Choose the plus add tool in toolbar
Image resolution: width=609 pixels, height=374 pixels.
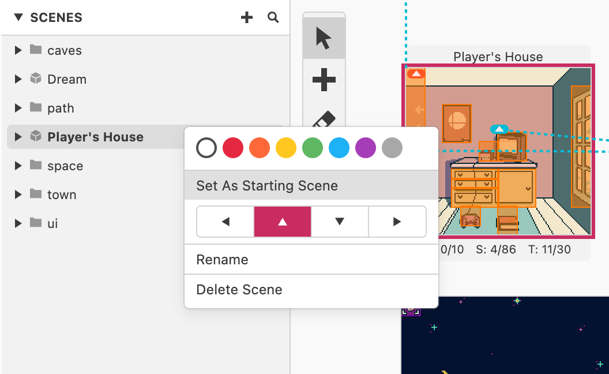pos(324,80)
